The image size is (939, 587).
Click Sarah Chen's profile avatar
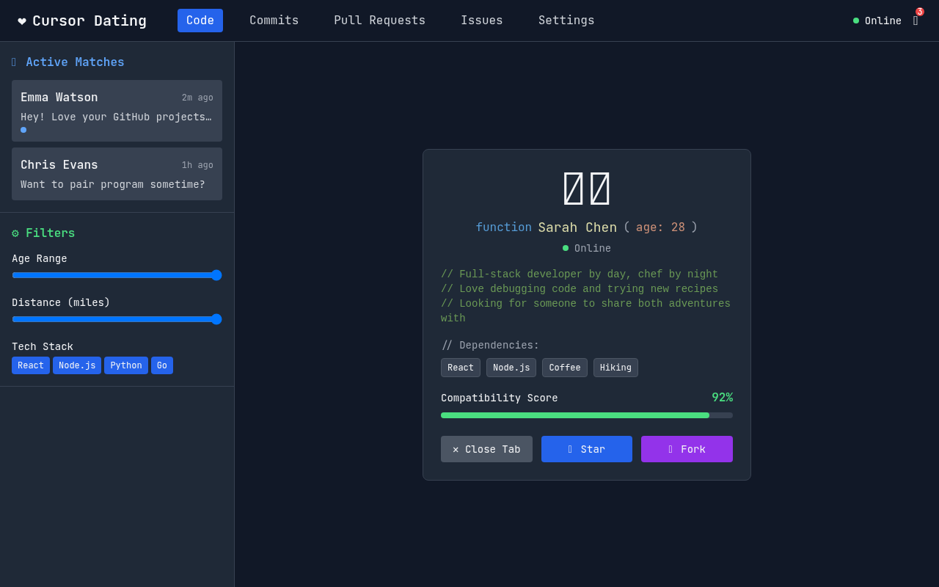(x=587, y=189)
